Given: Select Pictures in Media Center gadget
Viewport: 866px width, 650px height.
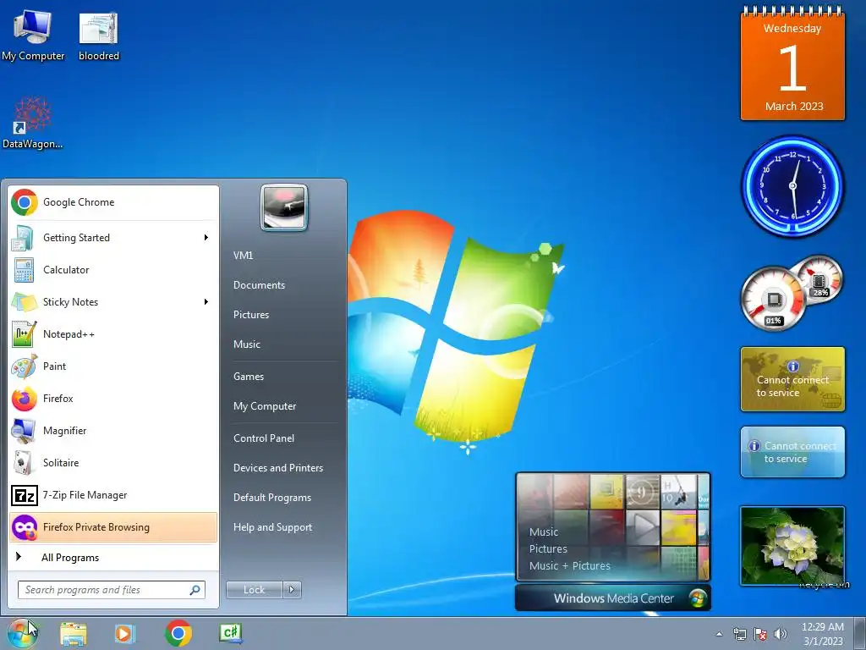Looking at the screenshot, I should pyautogui.click(x=548, y=548).
